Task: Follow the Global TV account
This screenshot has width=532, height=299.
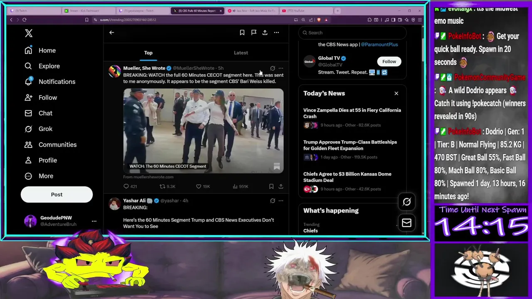Action: pos(389,61)
